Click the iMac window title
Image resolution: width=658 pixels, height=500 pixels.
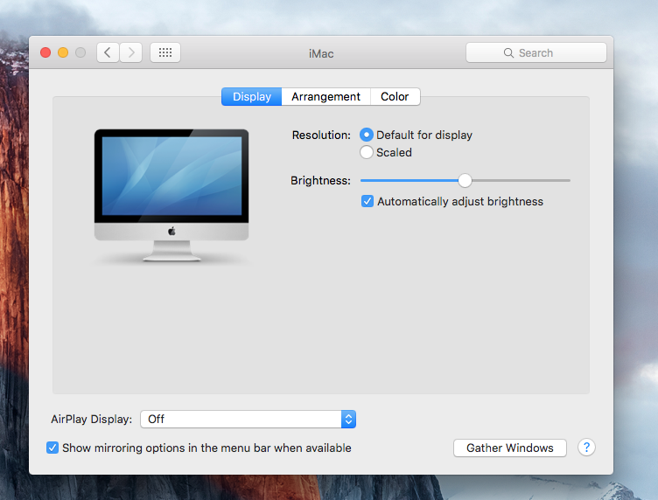[x=321, y=53]
